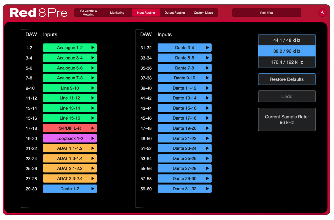Image resolution: width=334 pixels, height=220 pixels.
Task: Open ADAT 2.1-2.2 input dropdown
Action: point(70,168)
